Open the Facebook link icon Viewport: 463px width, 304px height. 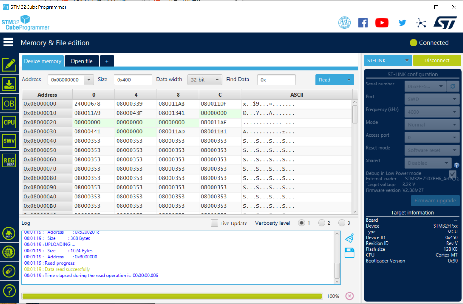tap(363, 23)
